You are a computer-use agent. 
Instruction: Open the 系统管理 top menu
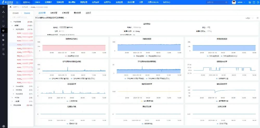coord(119,2)
